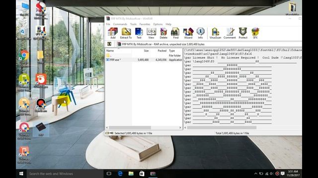This screenshot has width=318, height=178.
Task: Open Microsoft Edge from the taskbar
Action: point(120,174)
